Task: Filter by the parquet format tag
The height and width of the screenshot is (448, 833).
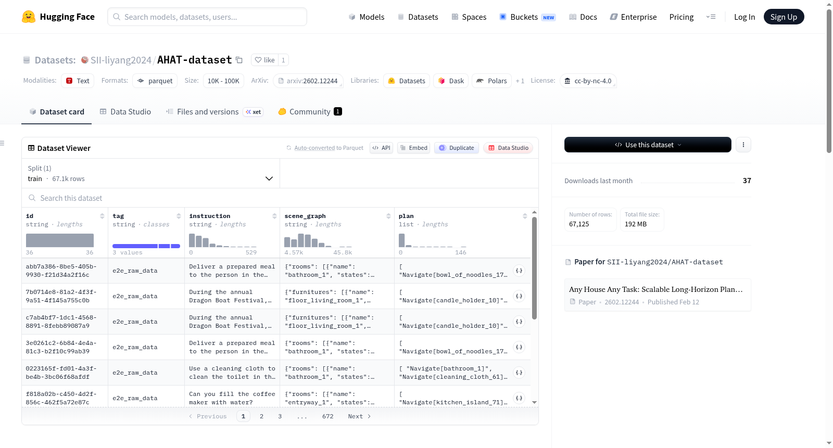Action: pyautogui.click(x=155, y=81)
